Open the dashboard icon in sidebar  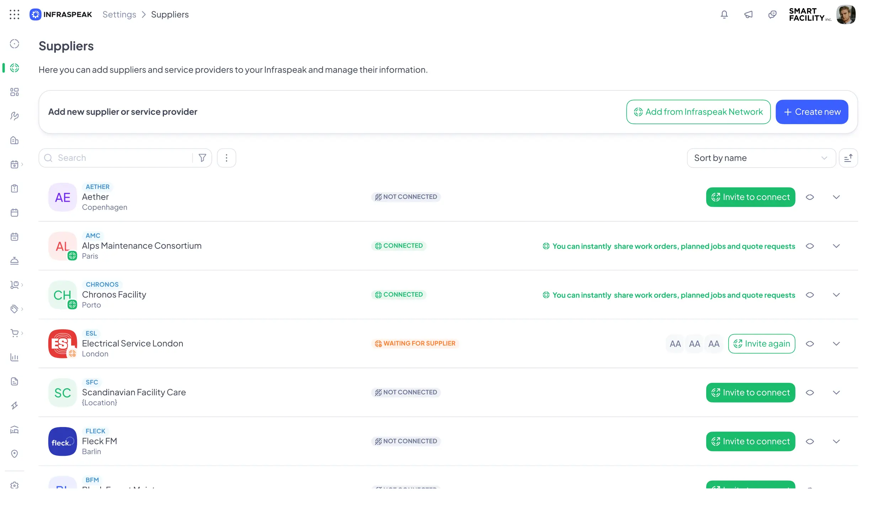15,44
